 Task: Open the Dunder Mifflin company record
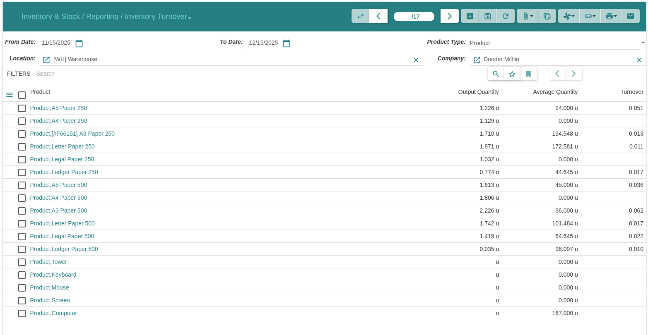[x=477, y=60]
